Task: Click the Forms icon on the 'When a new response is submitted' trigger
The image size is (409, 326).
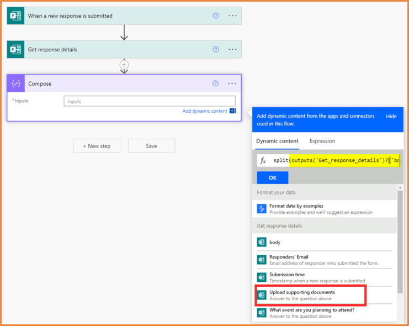Action: tap(15, 15)
